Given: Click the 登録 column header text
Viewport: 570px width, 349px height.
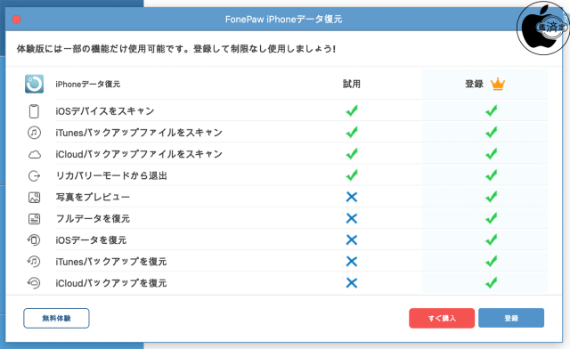Looking at the screenshot, I should click(x=475, y=84).
